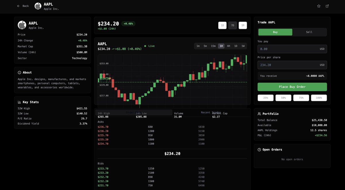Click the About info icon

(19, 73)
